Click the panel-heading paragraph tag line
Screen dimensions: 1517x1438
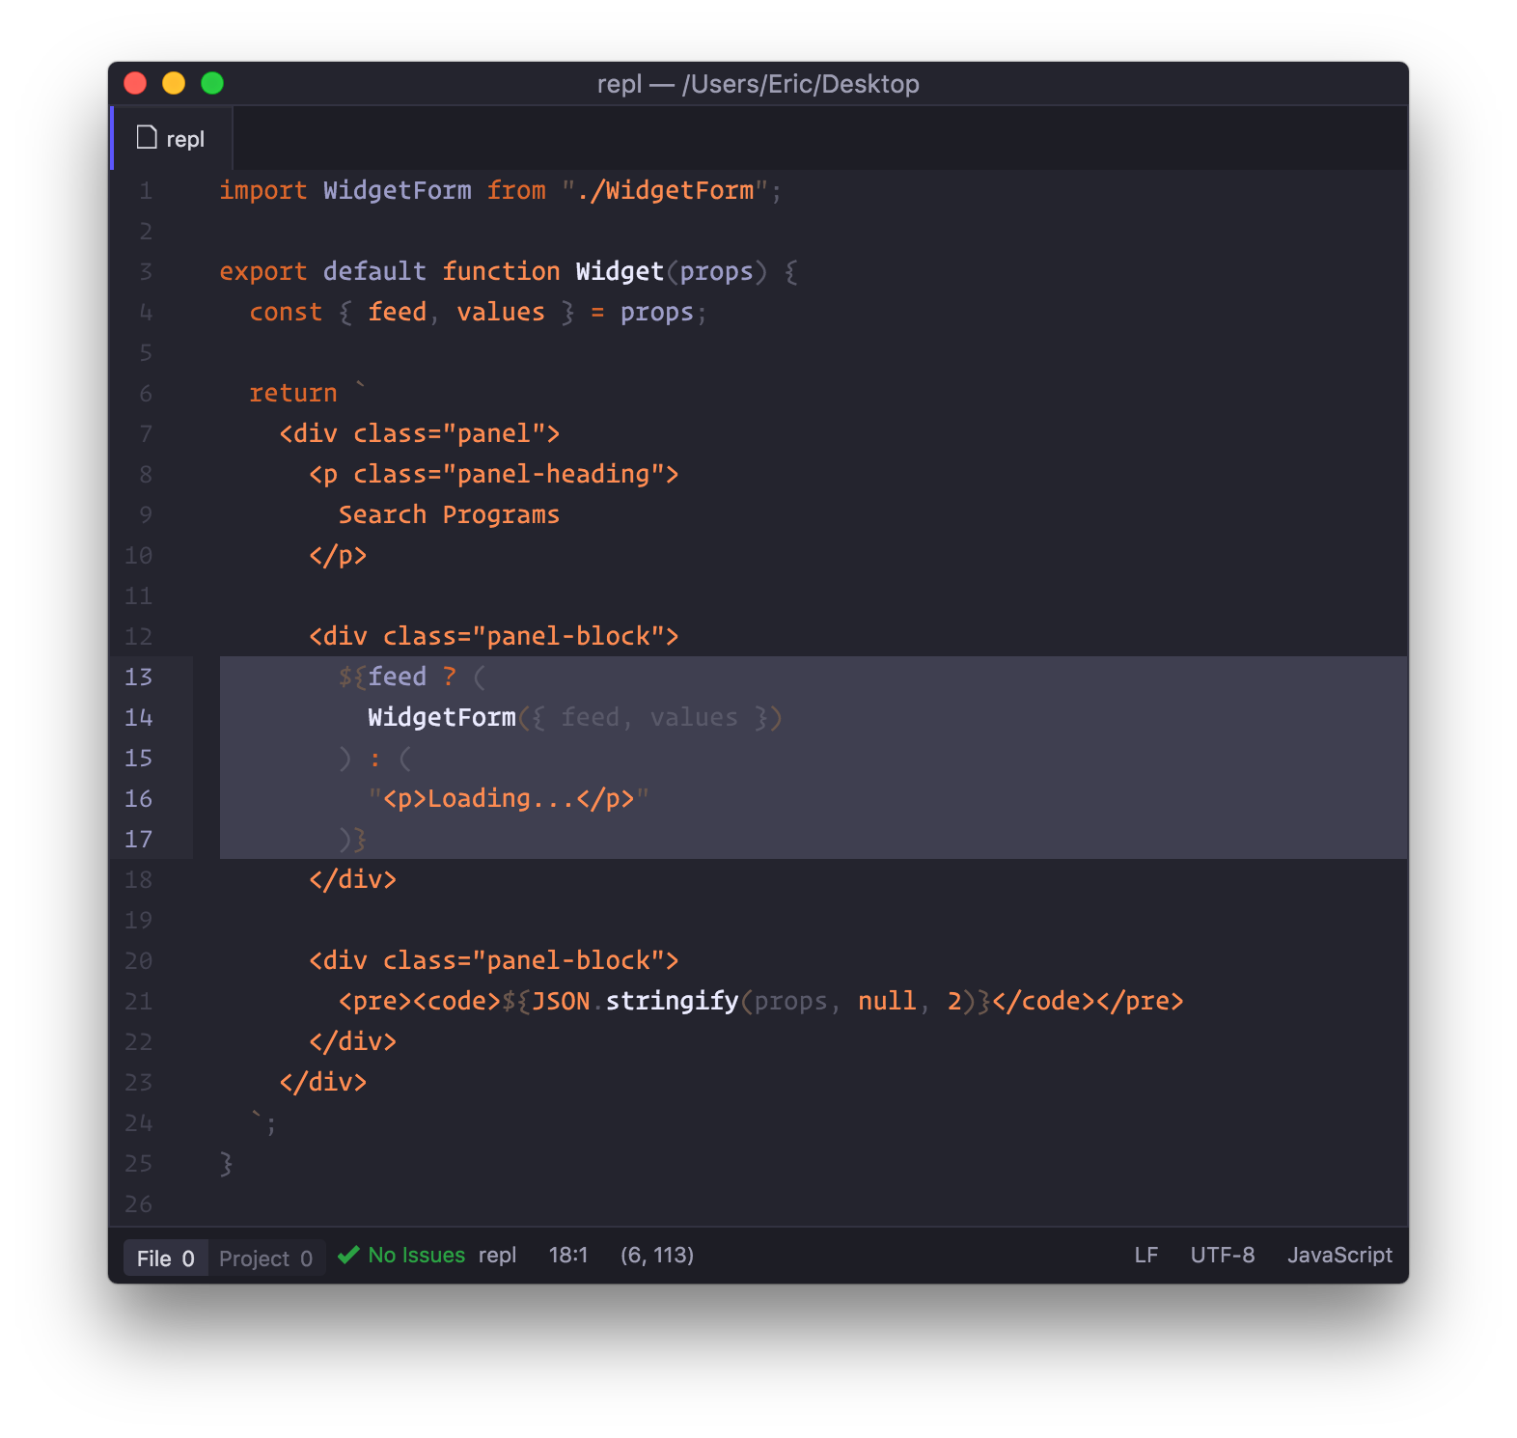[x=494, y=475]
